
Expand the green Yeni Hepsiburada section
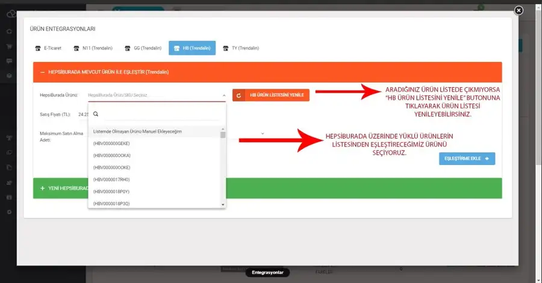pos(267,188)
